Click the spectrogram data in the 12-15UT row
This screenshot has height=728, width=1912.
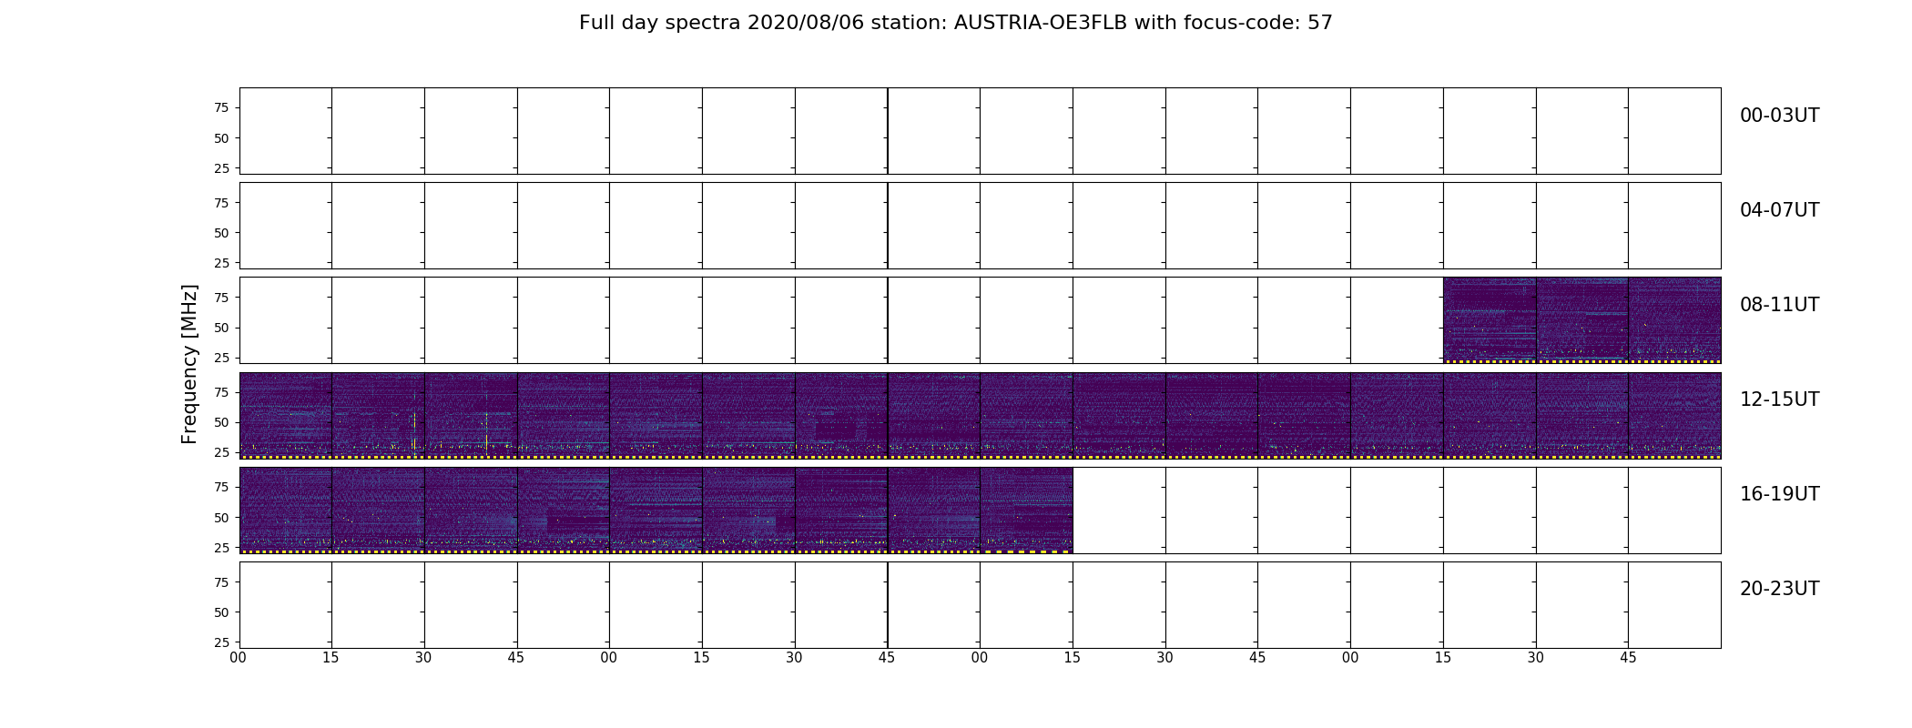point(980,415)
